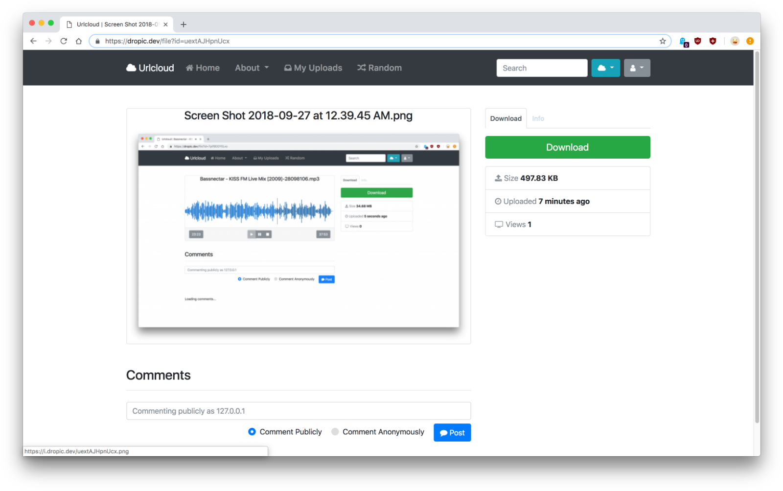Open the blue cloud upload dropdown
Image resolution: width=783 pixels, height=491 pixels.
point(605,68)
